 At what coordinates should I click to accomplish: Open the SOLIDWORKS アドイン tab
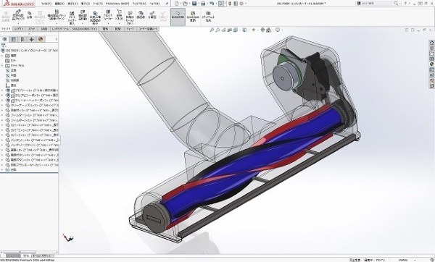[85, 29]
